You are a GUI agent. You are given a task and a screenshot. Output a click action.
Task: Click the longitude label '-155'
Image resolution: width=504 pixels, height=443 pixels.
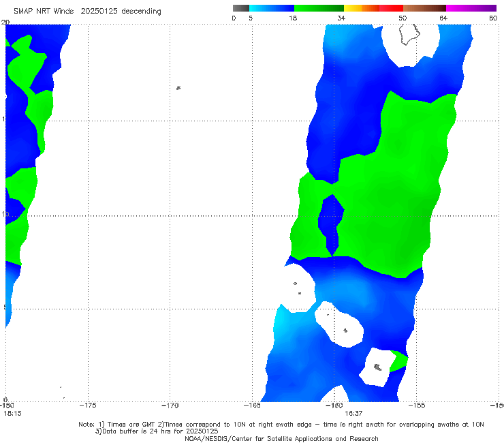coord(417,406)
